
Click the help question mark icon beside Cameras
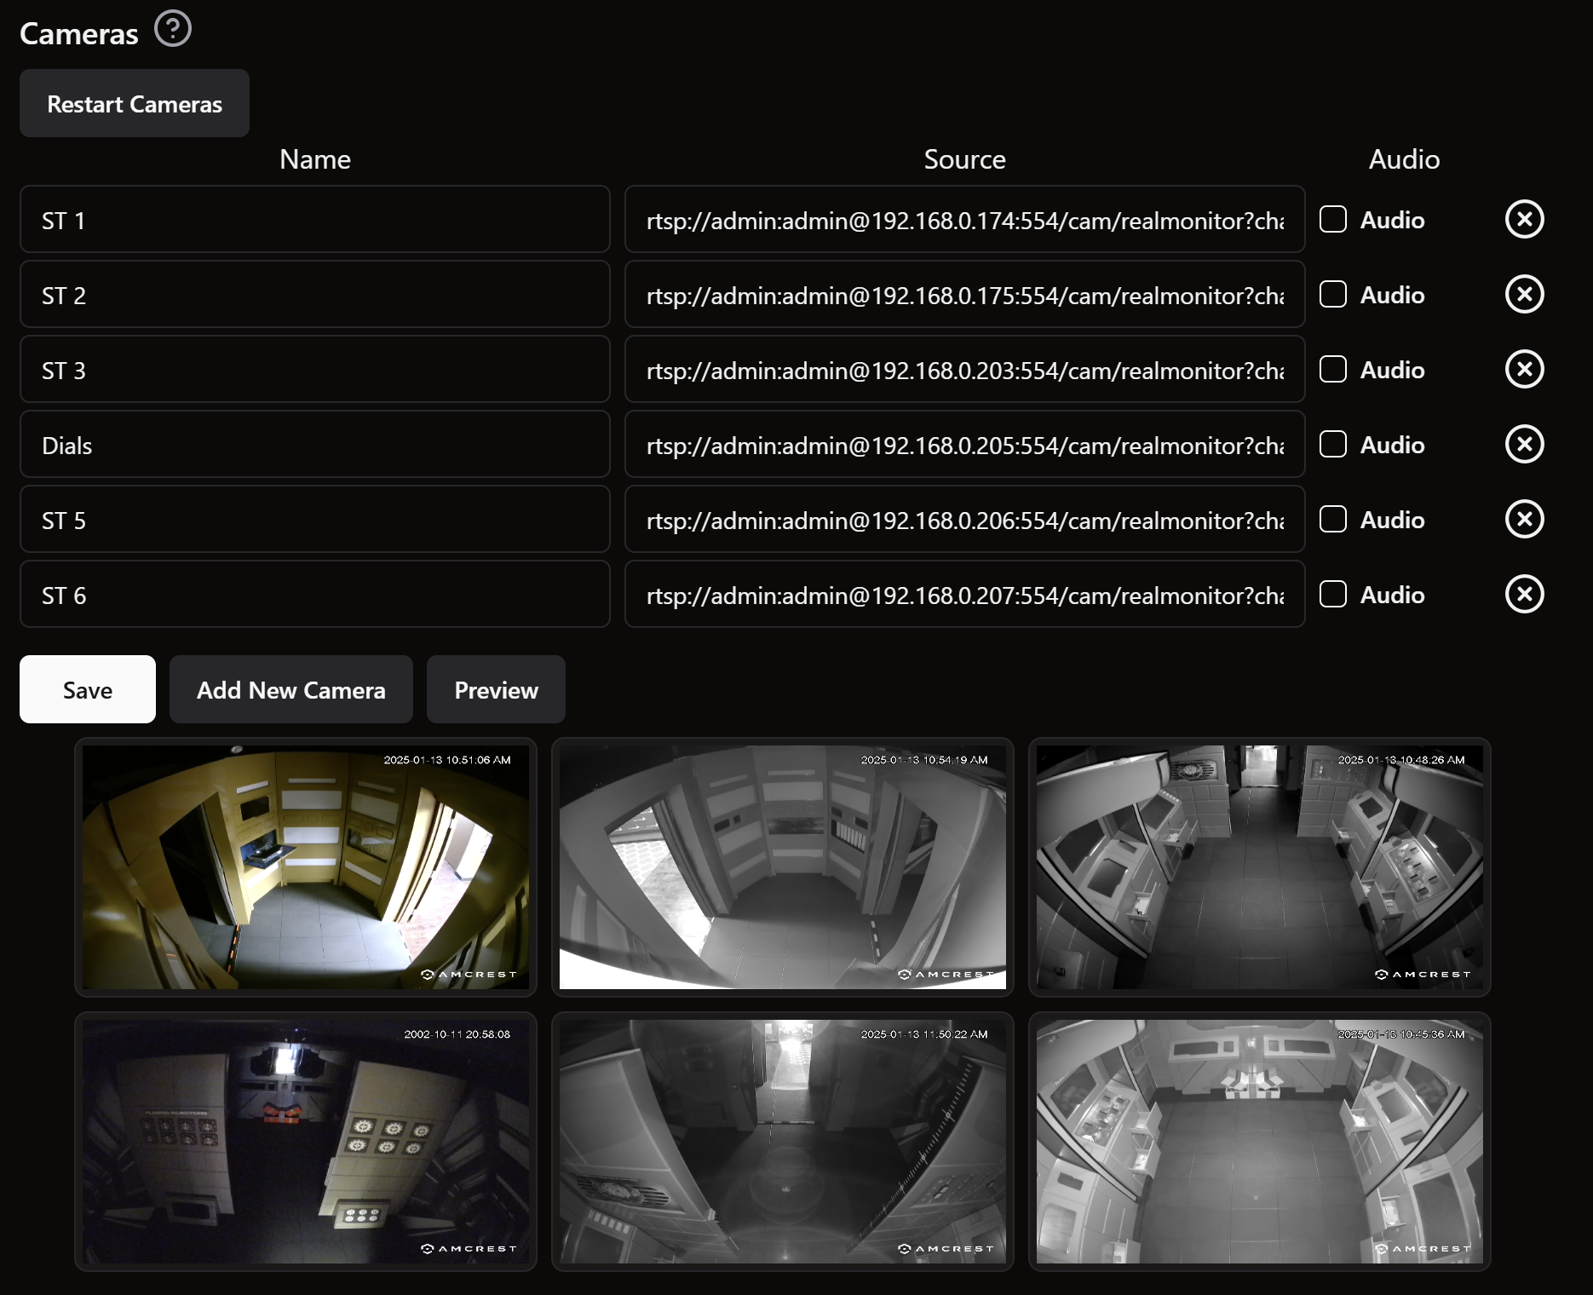173,29
